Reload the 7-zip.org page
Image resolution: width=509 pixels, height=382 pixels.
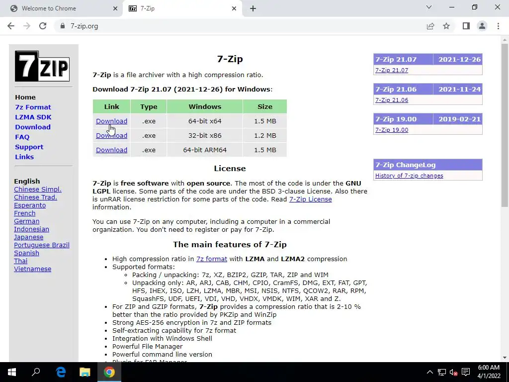point(43,26)
